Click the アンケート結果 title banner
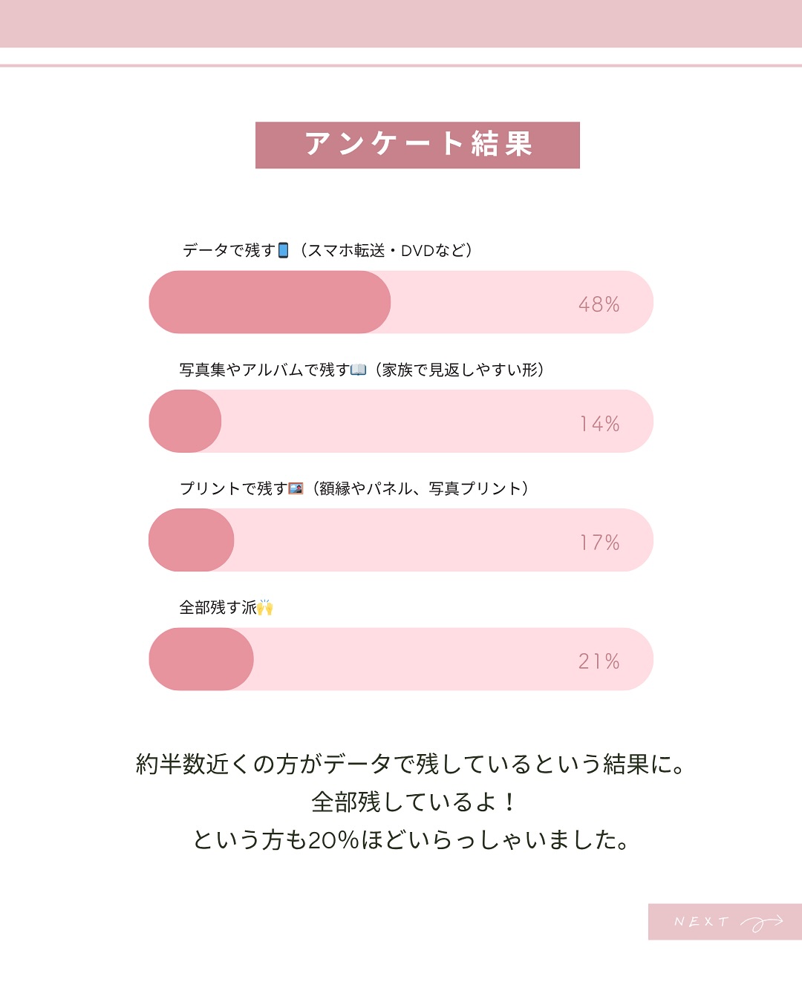The width and height of the screenshot is (802, 1002). point(417,145)
